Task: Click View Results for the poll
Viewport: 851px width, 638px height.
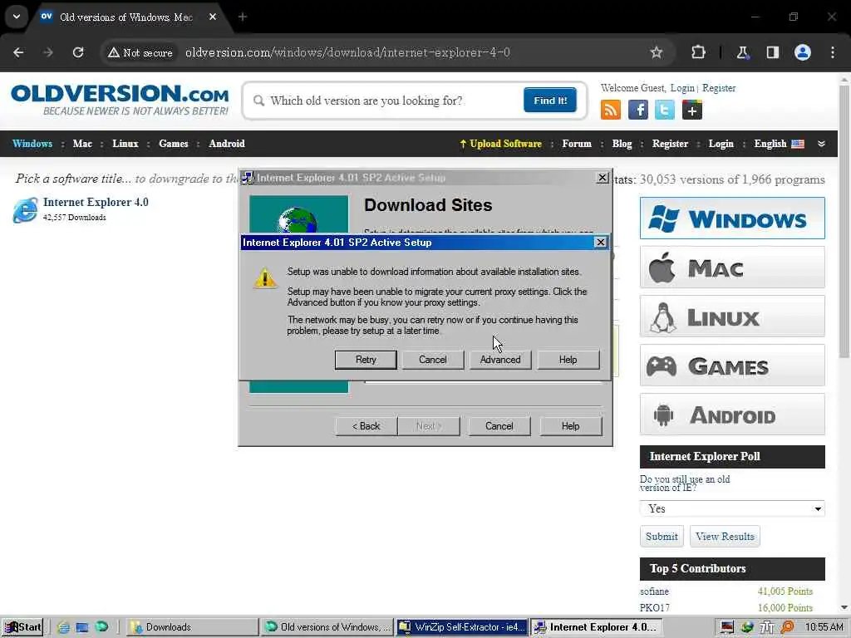Action: 725,536
